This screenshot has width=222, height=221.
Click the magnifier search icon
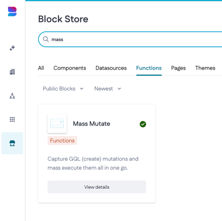click(46, 39)
